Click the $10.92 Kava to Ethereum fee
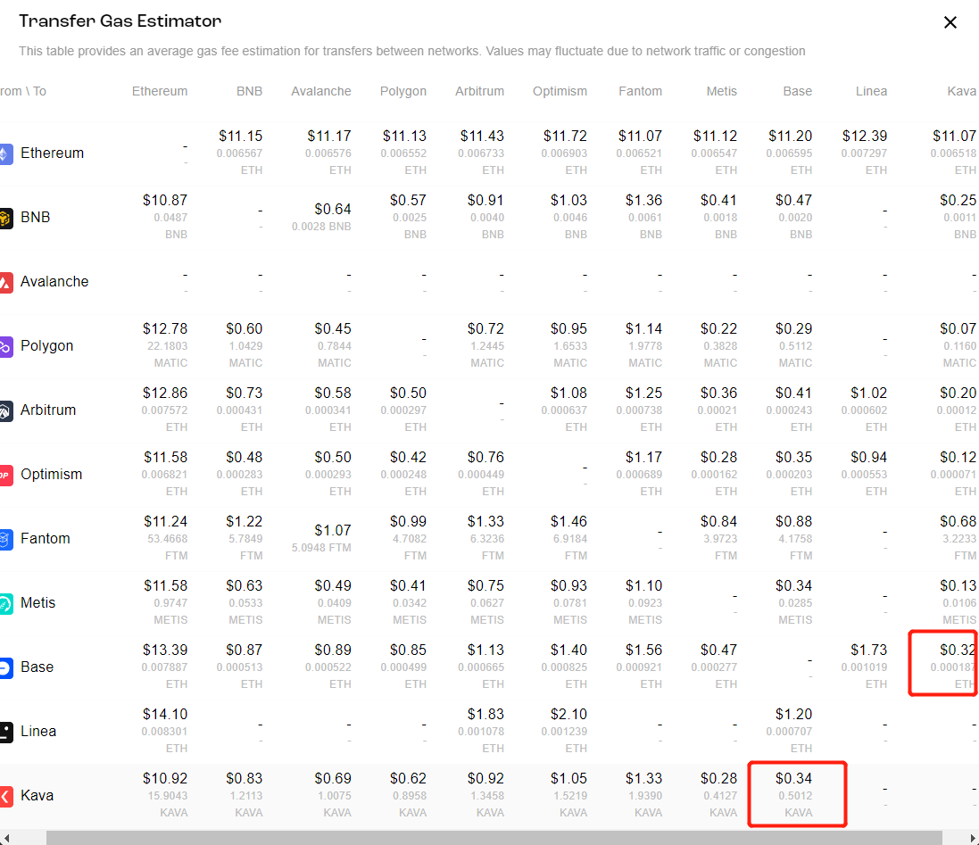 pyautogui.click(x=165, y=779)
